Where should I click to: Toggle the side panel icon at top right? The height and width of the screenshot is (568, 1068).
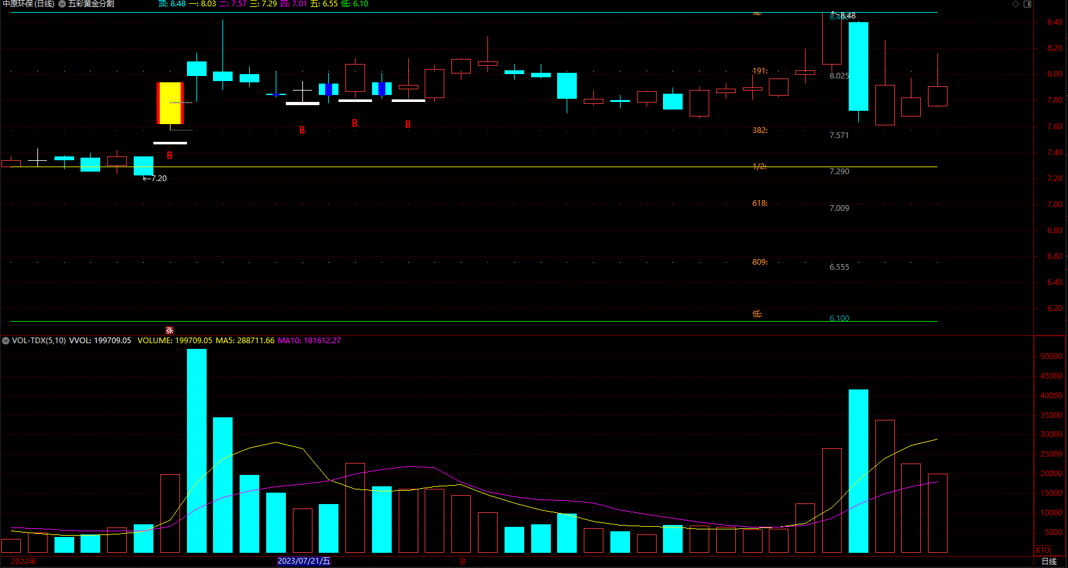point(1027,4)
